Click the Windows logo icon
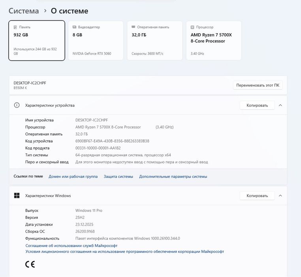This screenshot has width=301, height=277. pos(17,195)
